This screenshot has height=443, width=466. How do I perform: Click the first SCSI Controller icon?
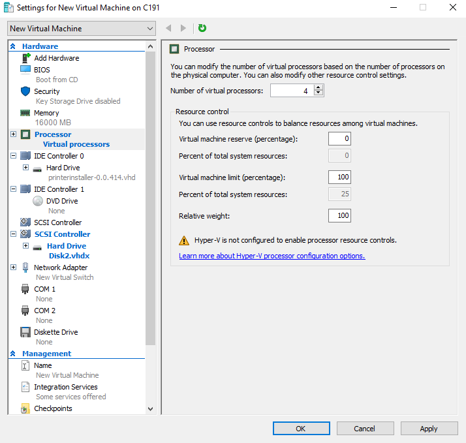pyautogui.click(x=25, y=222)
